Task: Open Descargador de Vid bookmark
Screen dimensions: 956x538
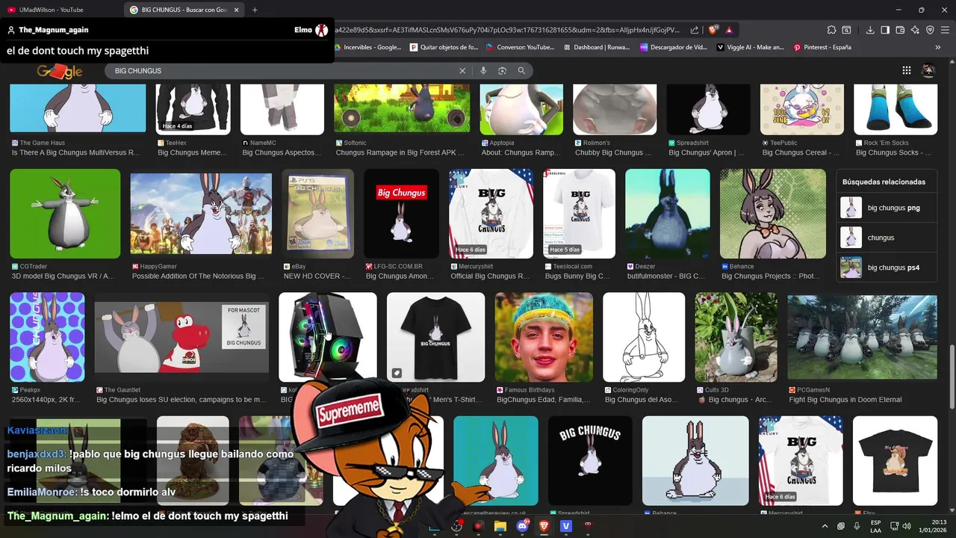Action: pos(674,47)
